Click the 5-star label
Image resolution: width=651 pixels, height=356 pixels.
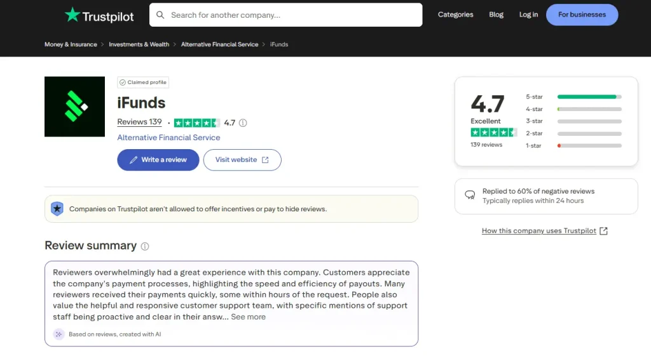click(x=534, y=96)
